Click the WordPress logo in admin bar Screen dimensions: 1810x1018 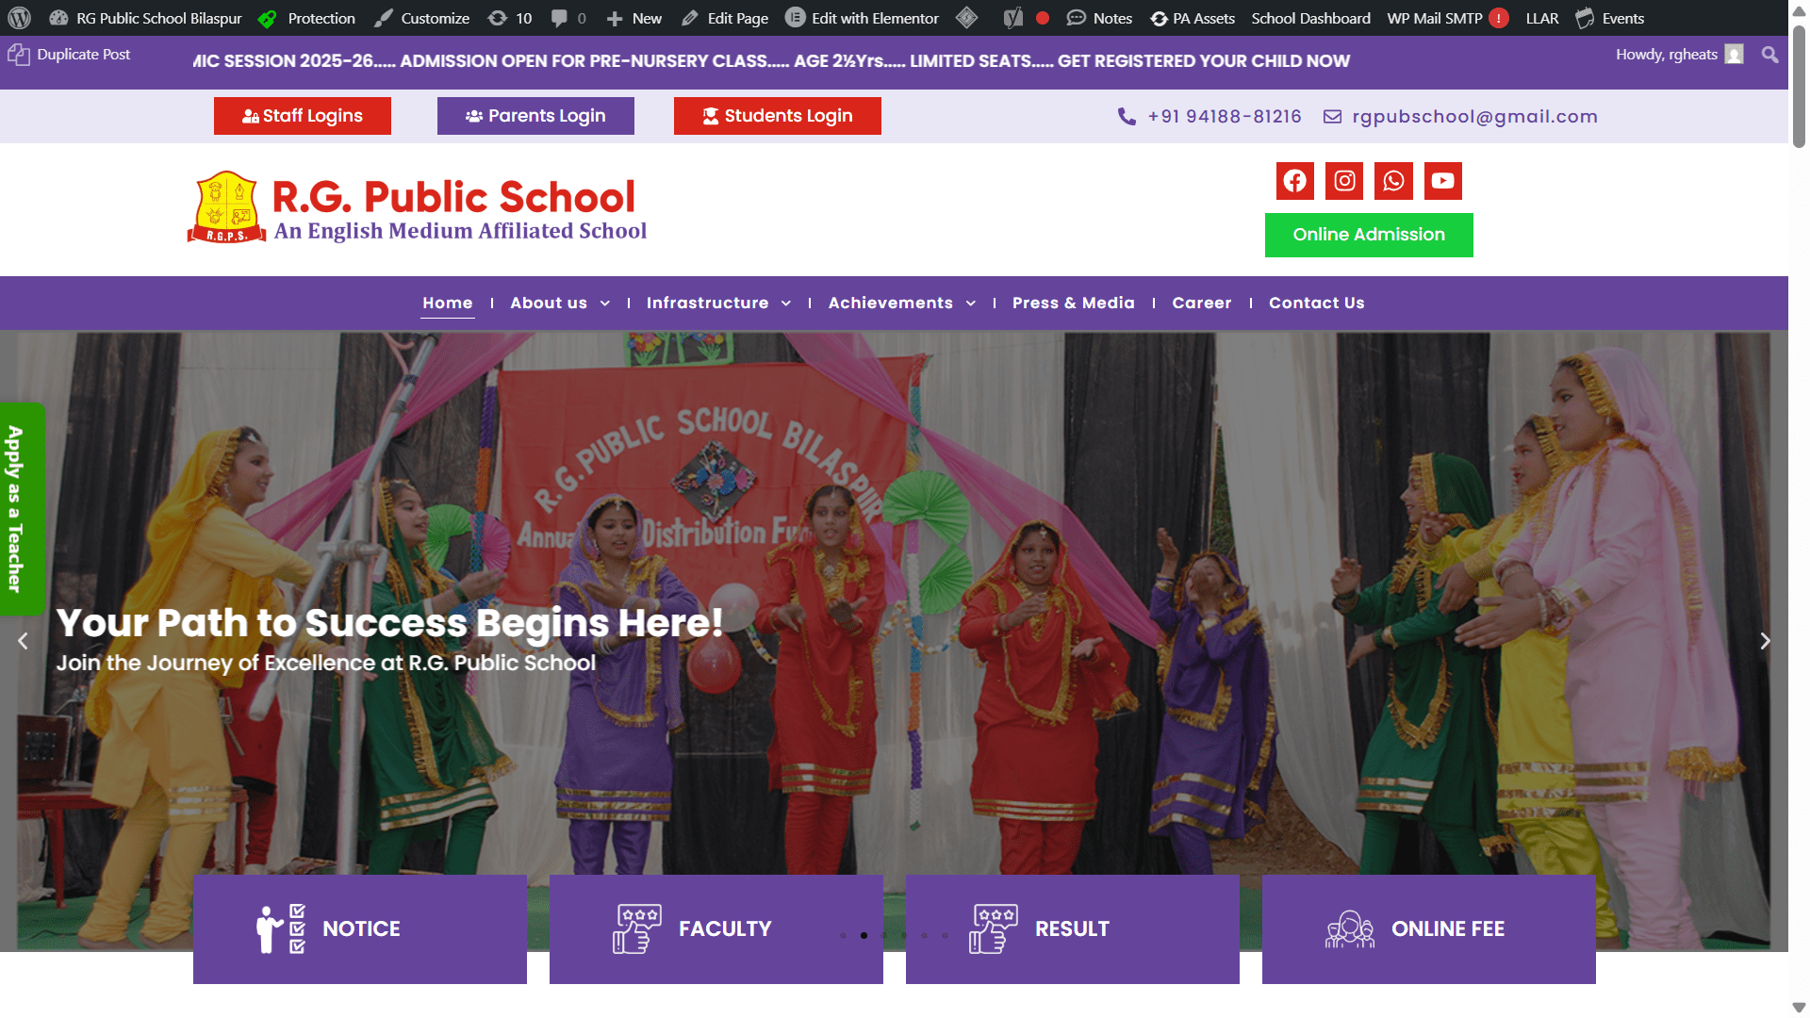[19, 18]
